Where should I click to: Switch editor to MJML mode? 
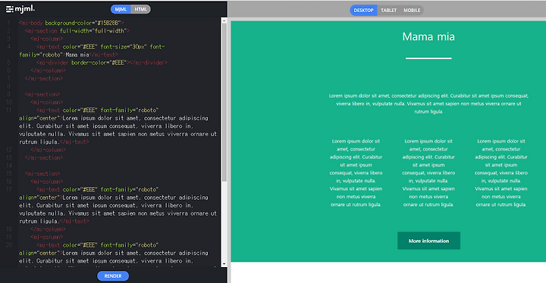click(121, 9)
